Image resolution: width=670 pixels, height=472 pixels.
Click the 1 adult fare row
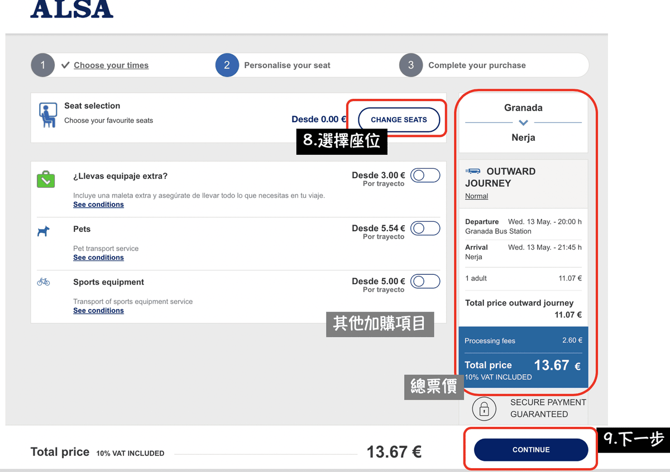click(523, 278)
